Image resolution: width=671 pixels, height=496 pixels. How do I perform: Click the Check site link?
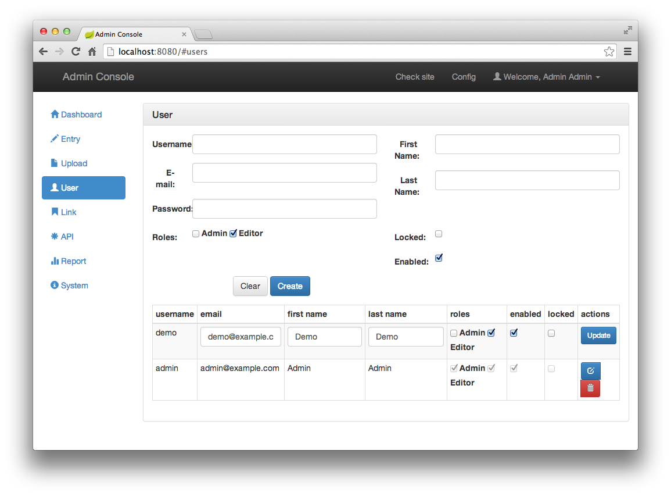point(415,77)
